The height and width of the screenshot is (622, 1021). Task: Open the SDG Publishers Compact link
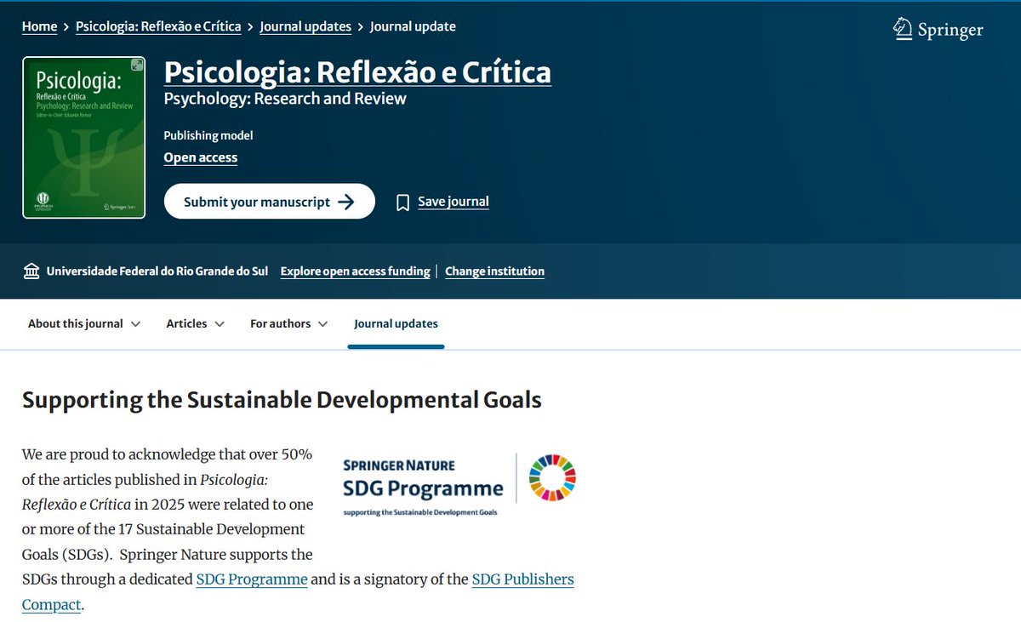(x=523, y=579)
